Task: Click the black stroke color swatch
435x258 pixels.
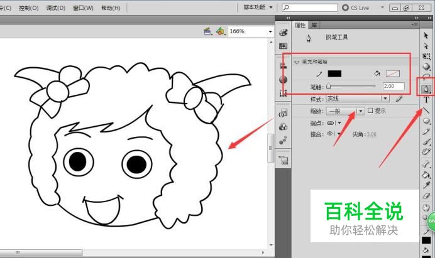Action: coord(334,73)
